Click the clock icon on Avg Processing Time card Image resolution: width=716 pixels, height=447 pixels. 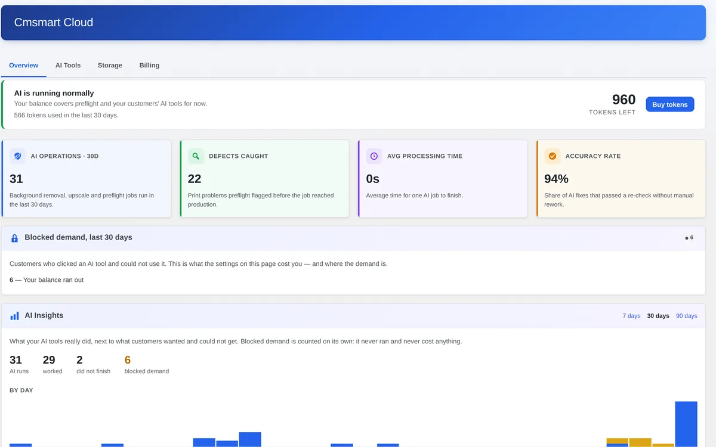[374, 156]
